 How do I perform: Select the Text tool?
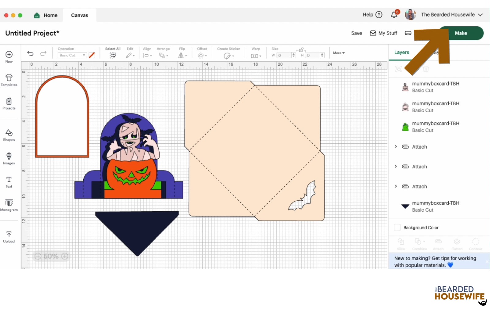[9, 182]
